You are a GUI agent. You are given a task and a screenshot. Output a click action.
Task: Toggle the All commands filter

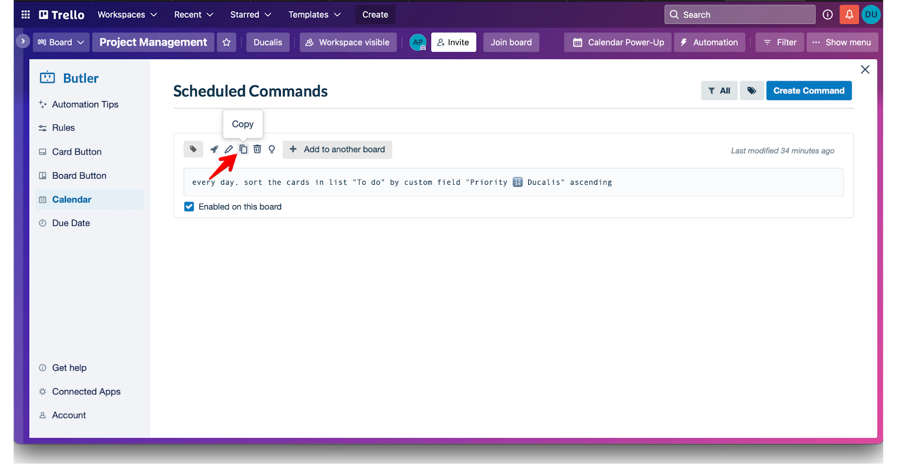719,90
